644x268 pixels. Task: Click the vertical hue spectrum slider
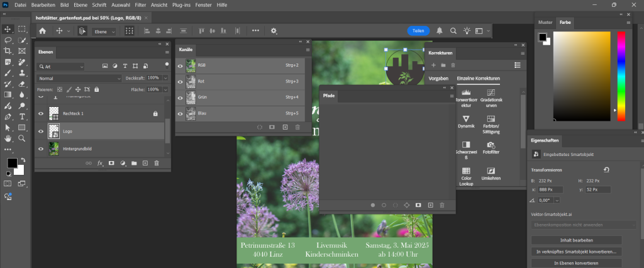coord(621,75)
